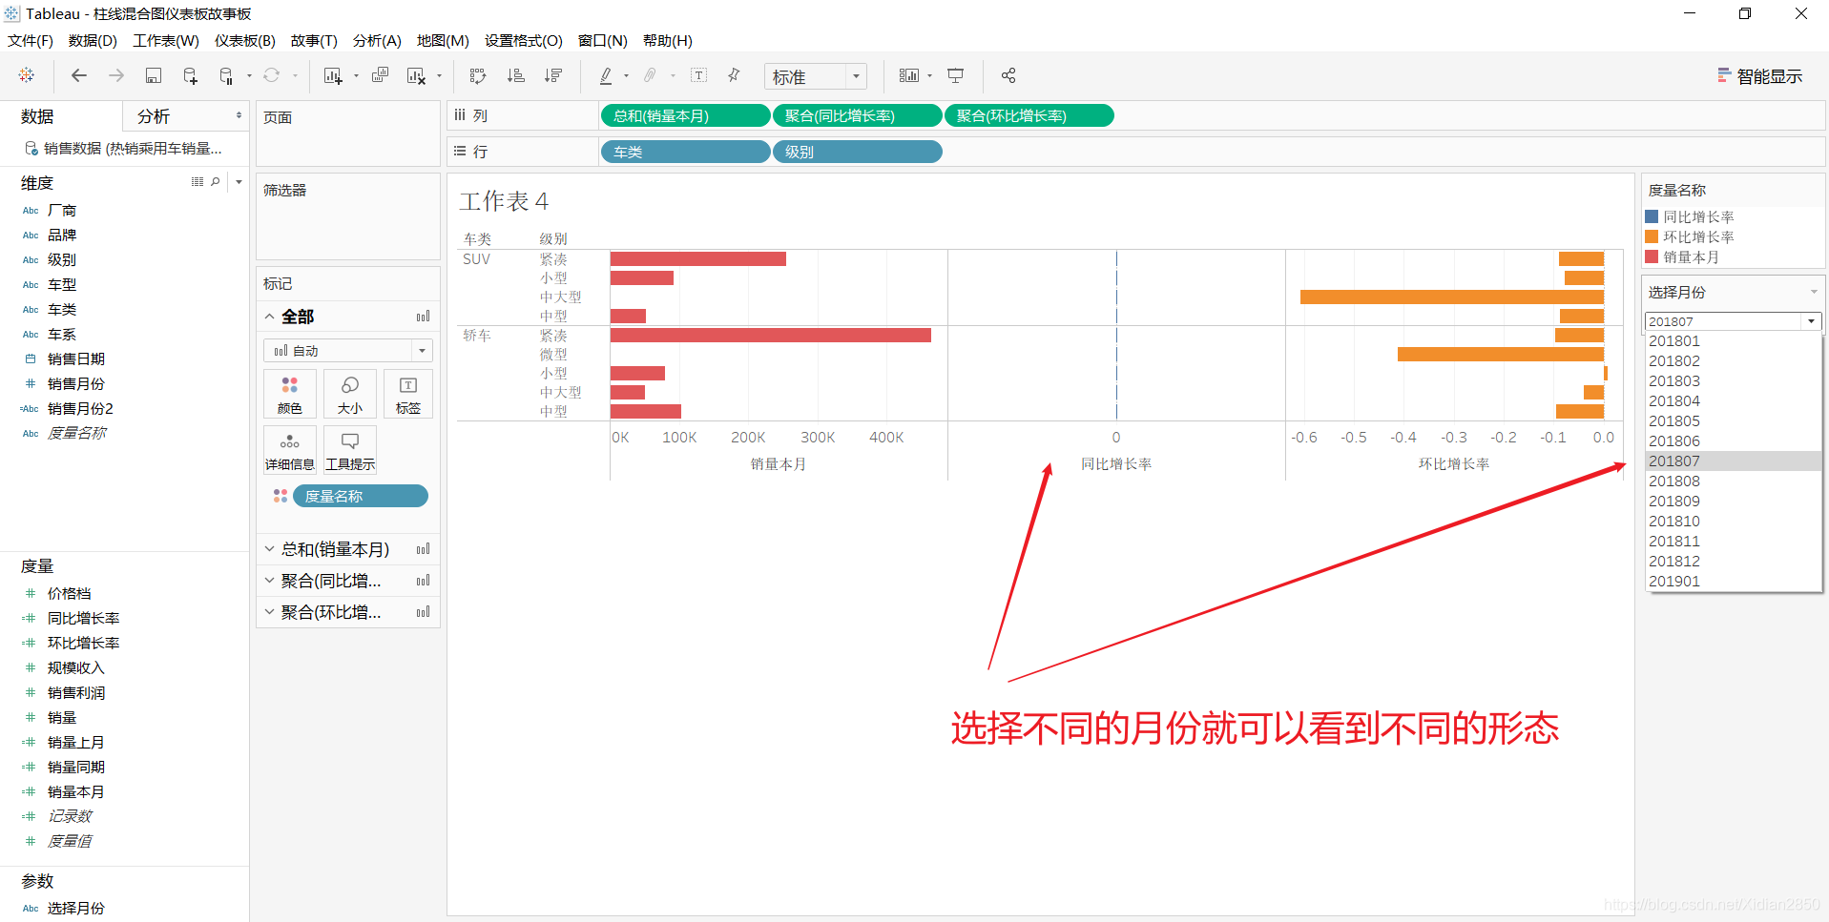Open the 工作表(W) menu
The image size is (1829, 922).
[x=166, y=40]
